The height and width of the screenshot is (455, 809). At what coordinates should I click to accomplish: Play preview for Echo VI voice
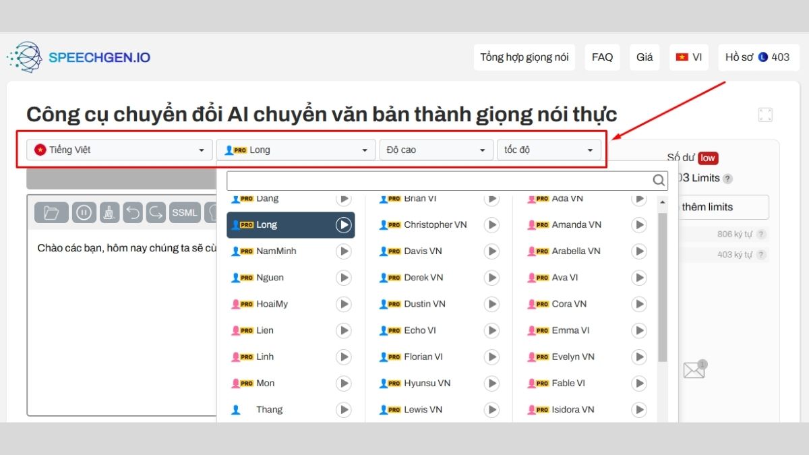(491, 330)
